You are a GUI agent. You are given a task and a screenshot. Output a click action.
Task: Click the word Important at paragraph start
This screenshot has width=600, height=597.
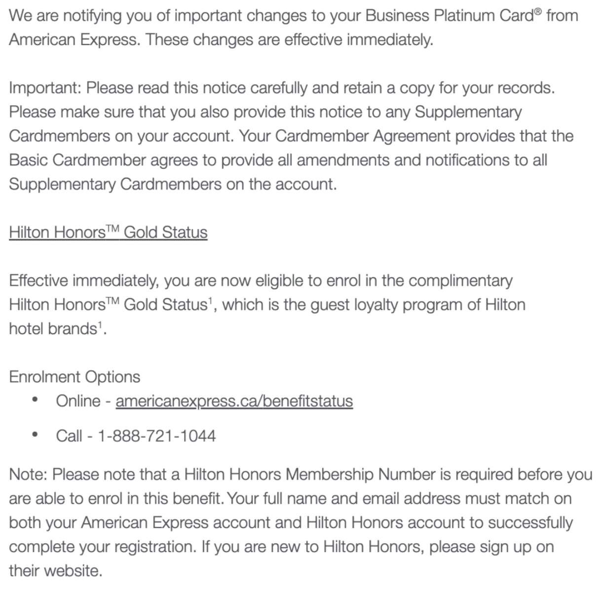click(x=44, y=88)
